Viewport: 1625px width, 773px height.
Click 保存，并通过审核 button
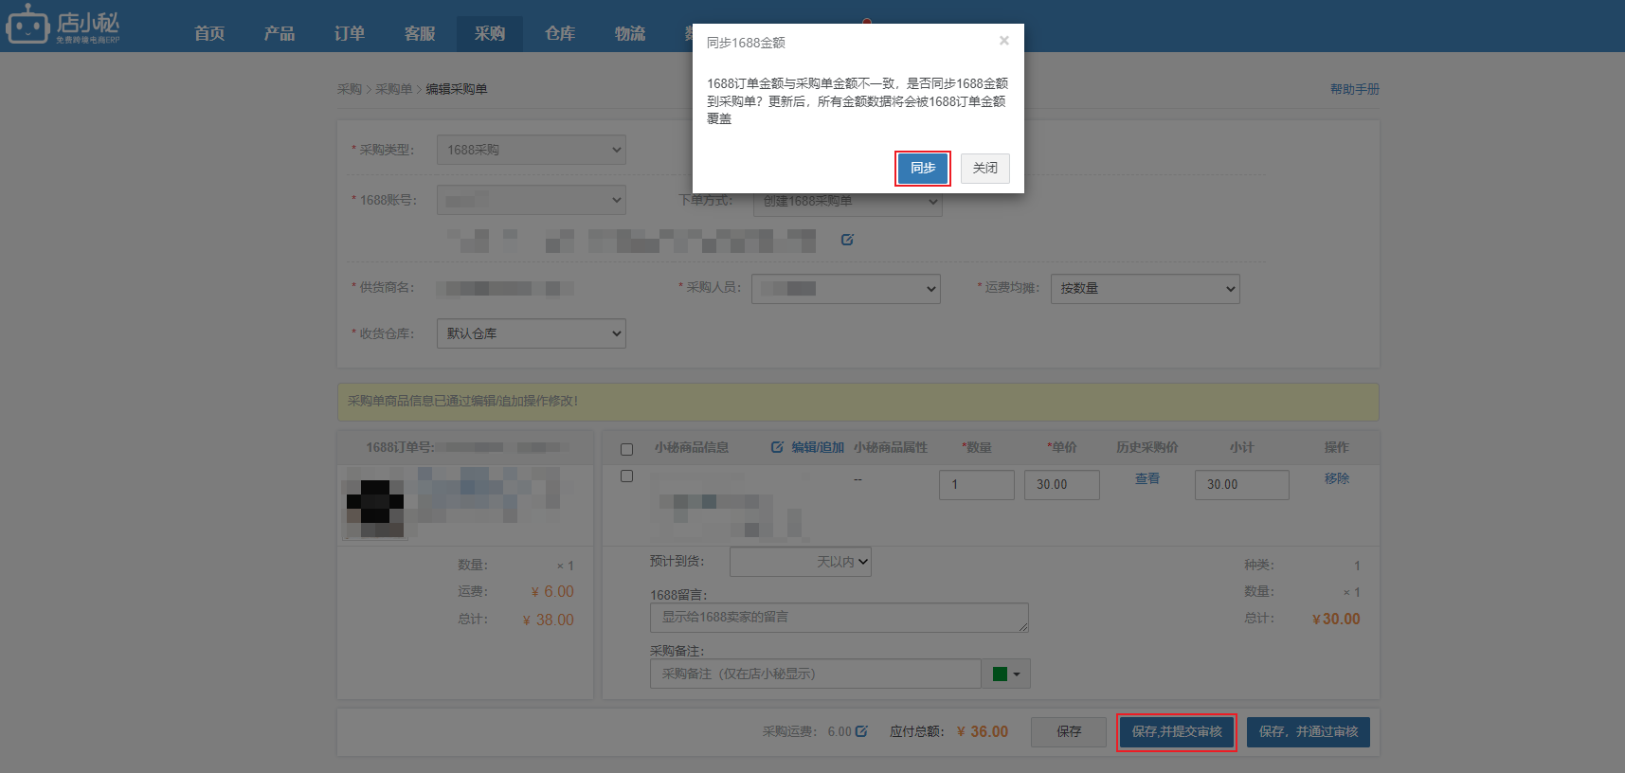coord(1309,732)
